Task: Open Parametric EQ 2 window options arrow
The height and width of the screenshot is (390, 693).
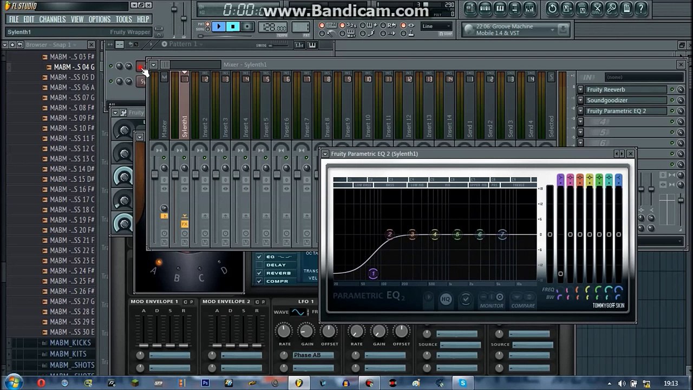Action: 325,154
